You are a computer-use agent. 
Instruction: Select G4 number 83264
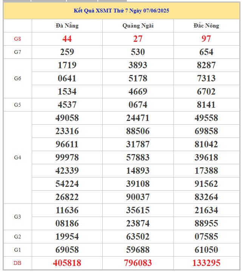pos(206,197)
